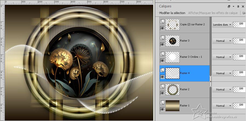Click the Modifier la sélection button
This screenshot has height=121, width=246.
[172, 13]
